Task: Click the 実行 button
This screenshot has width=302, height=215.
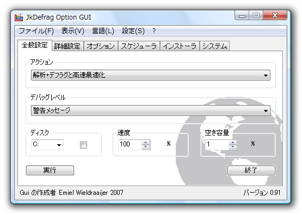Action: tap(50, 170)
